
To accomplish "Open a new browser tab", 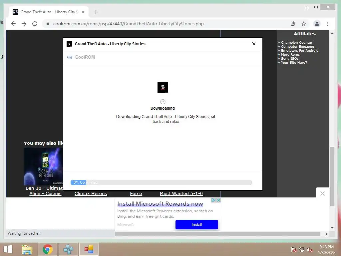I will pos(96,12).
